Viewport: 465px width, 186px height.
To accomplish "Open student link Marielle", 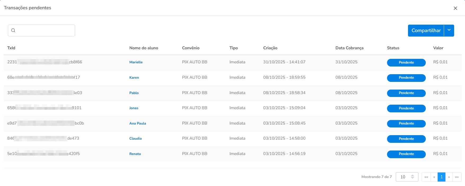I will pyautogui.click(x=136, y=62).
